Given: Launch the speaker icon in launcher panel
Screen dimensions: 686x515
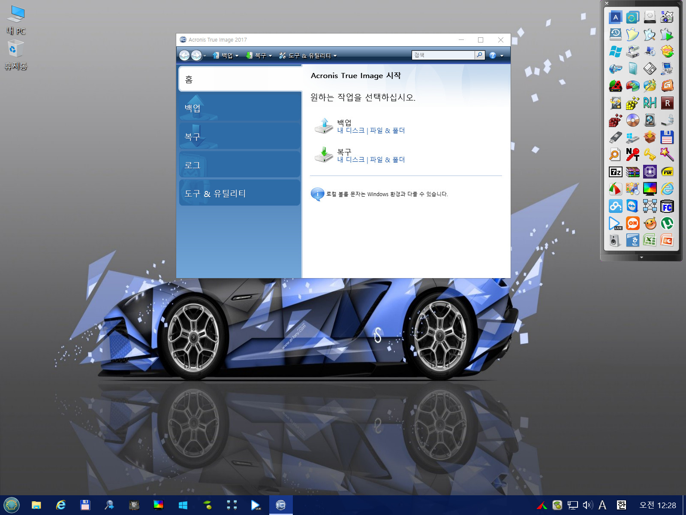Looking at the screenshot, I should pos(615,240).
